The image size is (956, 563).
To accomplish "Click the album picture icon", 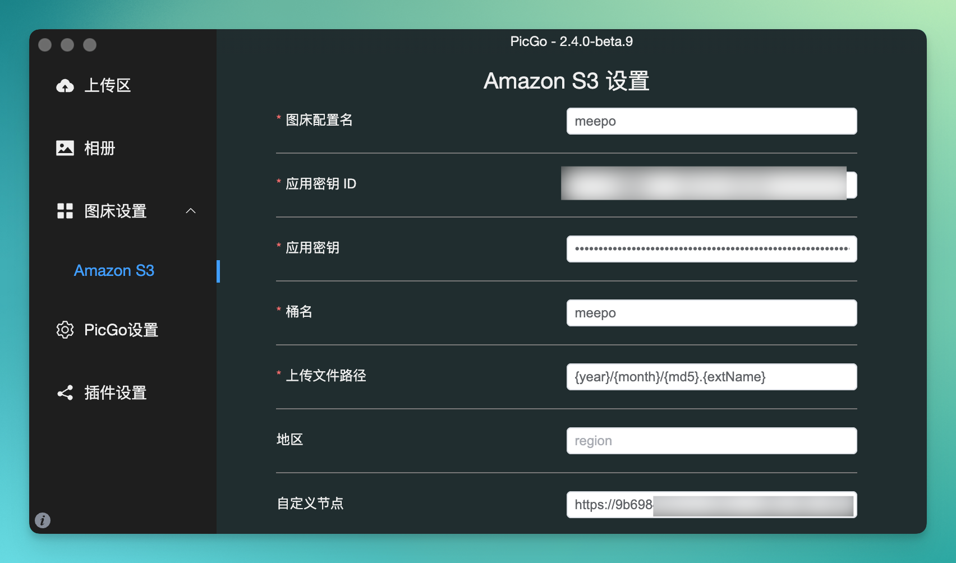I will click(65, 148).
